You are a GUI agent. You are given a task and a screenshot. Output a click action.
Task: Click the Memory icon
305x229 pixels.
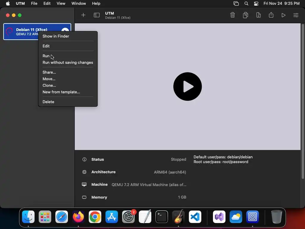tap(84, 197)
